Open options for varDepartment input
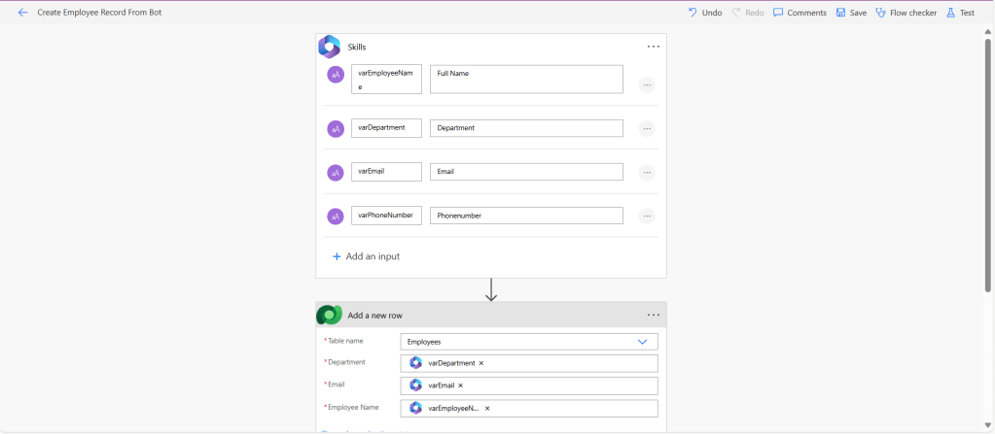Image resolution: width=995 pixels, height=434 pixels. tap(647, 128)
